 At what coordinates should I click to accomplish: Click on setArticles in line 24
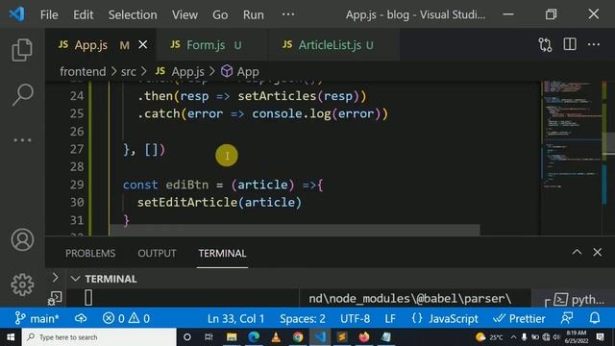click(x=277, y=96)
